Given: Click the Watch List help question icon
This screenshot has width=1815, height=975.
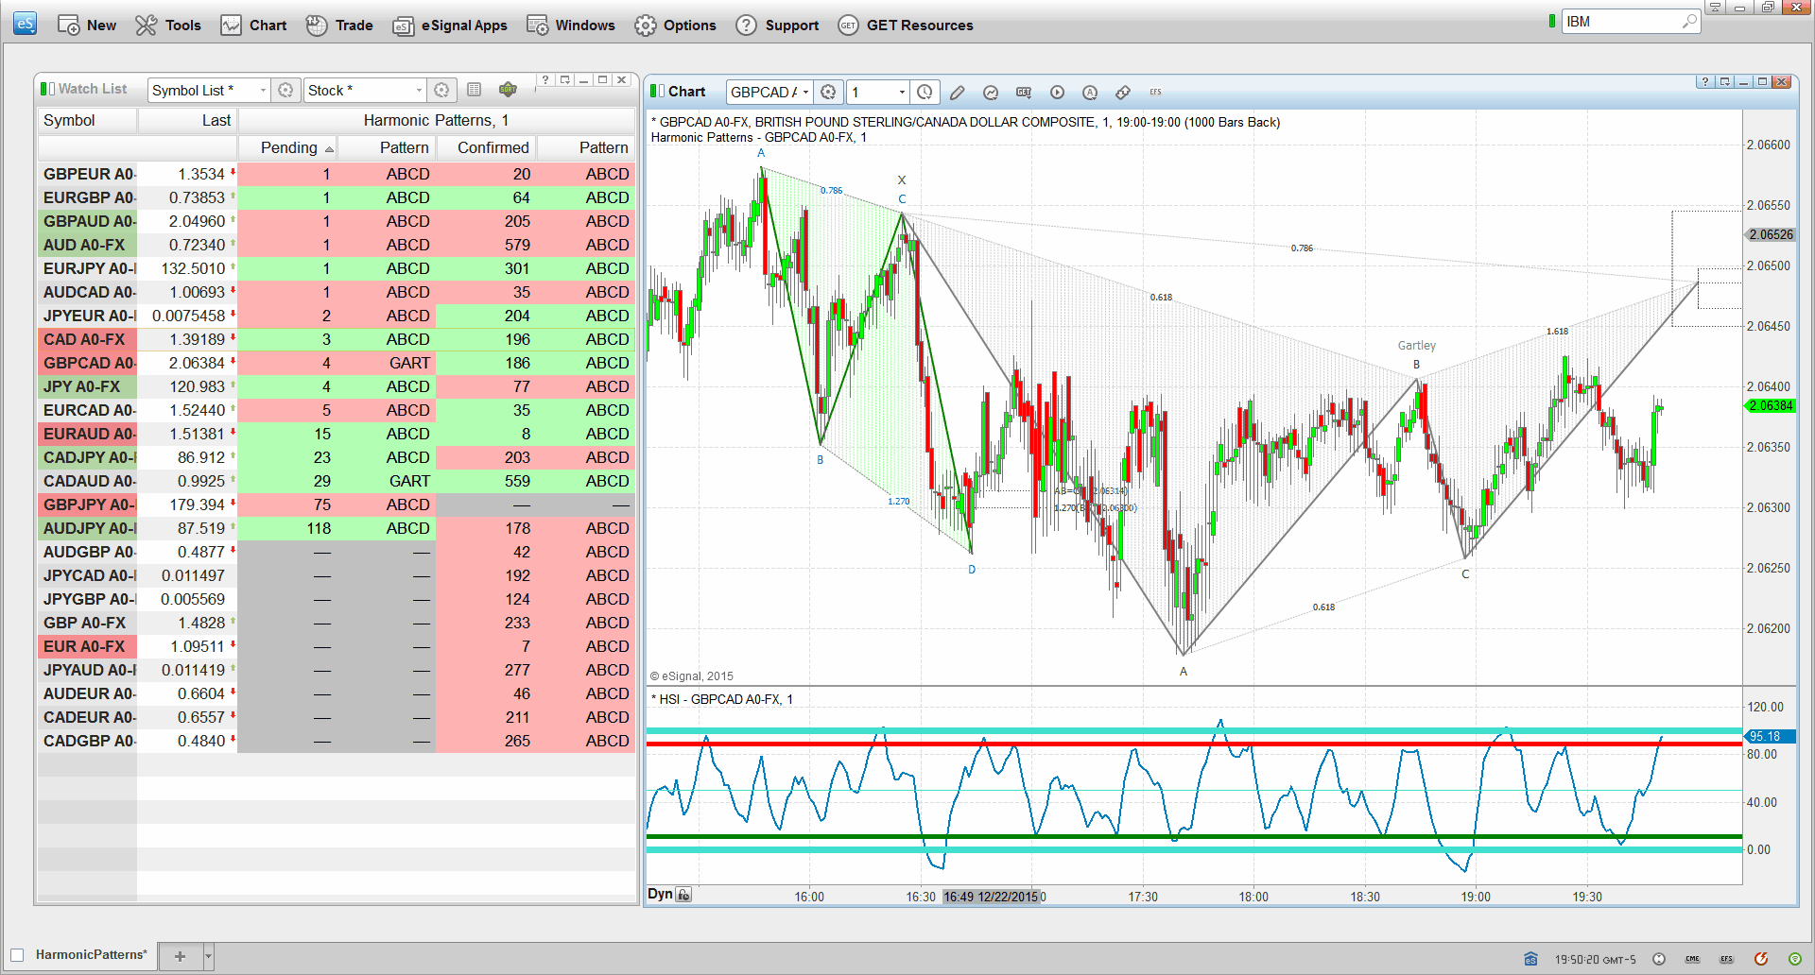Looking at the screenshot, I should pyautogui.click(x=545, y=80).
